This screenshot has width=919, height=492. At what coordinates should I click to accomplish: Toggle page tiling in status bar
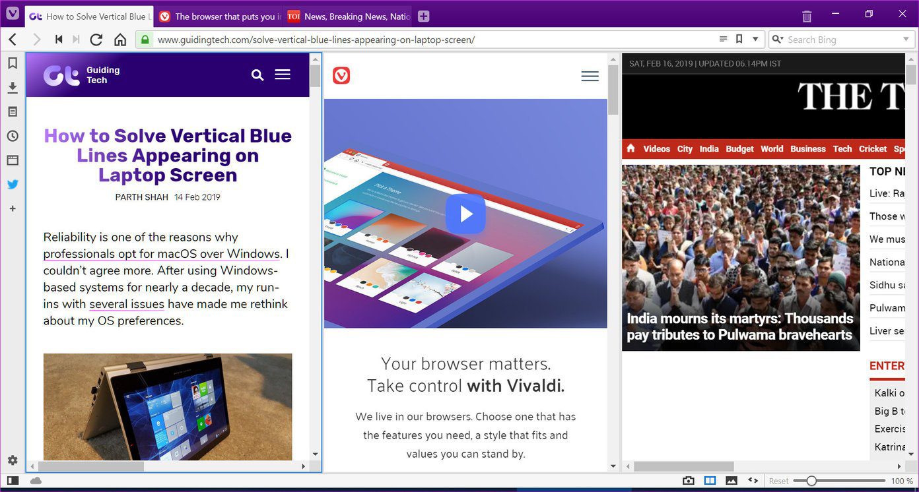click(710, 481)
